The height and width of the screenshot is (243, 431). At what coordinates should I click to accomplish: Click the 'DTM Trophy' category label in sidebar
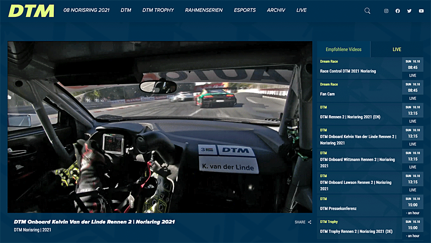point(329,222)
